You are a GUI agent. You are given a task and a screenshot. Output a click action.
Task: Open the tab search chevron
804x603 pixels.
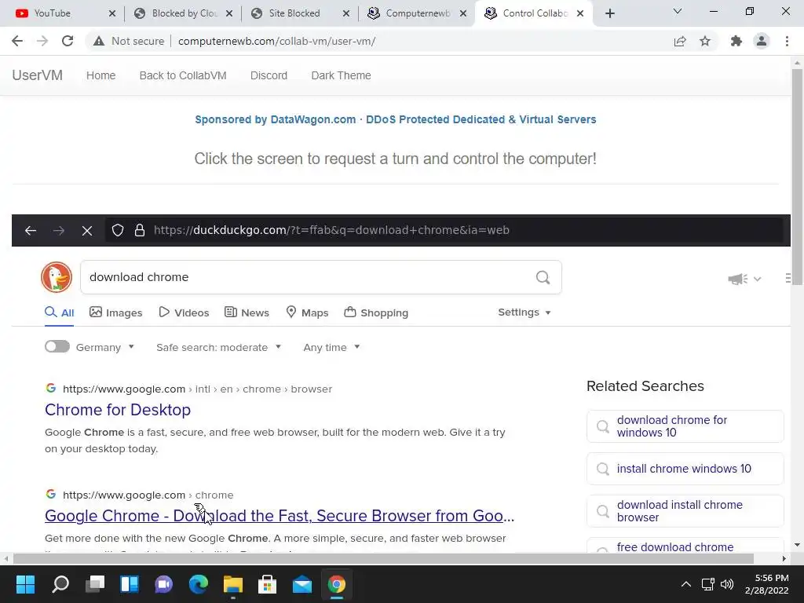tap(678, 11)
